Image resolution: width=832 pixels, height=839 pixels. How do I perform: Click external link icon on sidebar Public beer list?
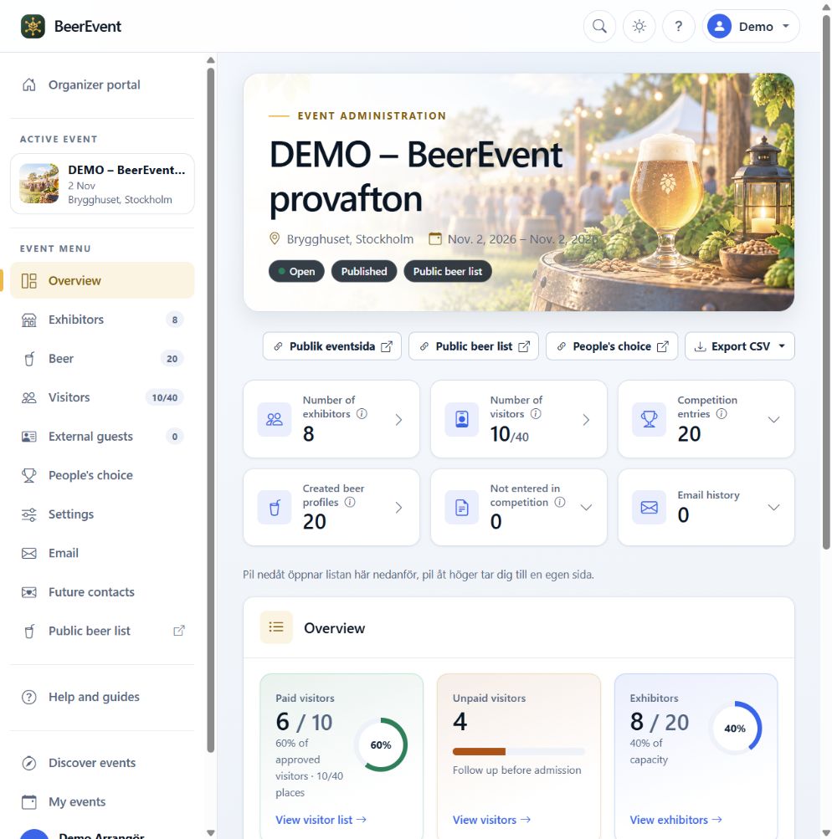pos(179,631)
